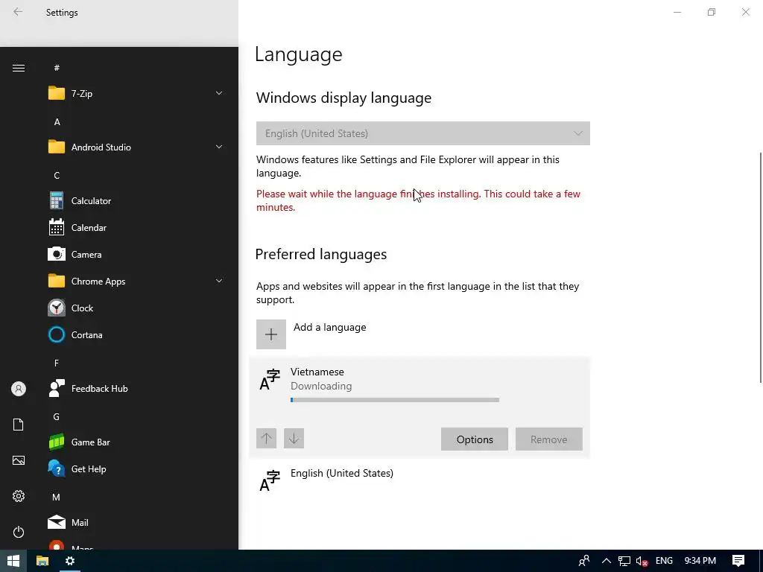The width and height of the screenshot is (763, 572).
Task: Open Options for Vietnamese
Action: pyautogui.click(x=475, y=439)
